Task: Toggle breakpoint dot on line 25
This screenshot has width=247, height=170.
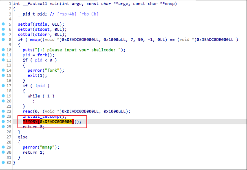Action: (x=3, y=126)
